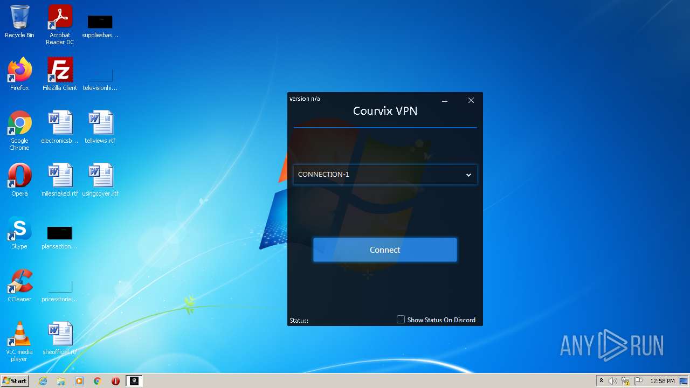Switch to Courvix VPN taskbar item

(x=134, y=381)
